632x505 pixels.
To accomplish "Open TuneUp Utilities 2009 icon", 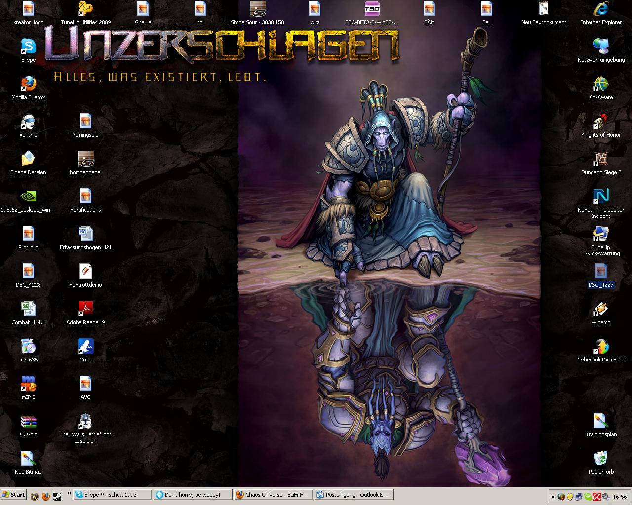I will (x=85, y=10).
